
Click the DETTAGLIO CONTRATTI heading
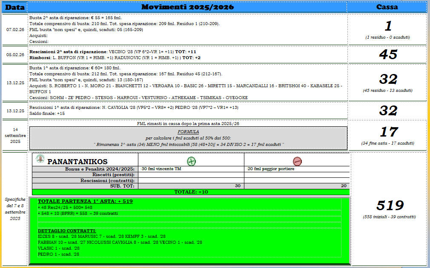(x=67, y=231)
